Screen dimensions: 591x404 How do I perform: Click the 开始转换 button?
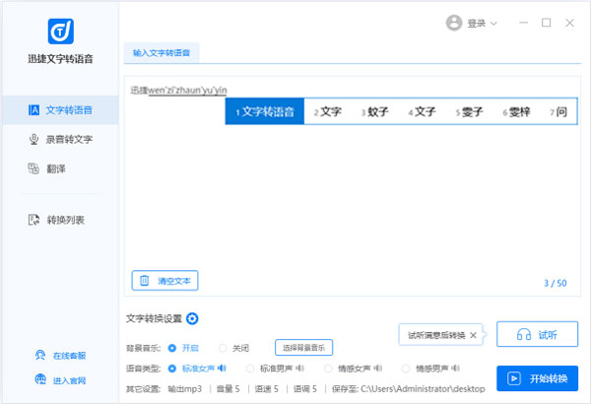tap(537, 378)
